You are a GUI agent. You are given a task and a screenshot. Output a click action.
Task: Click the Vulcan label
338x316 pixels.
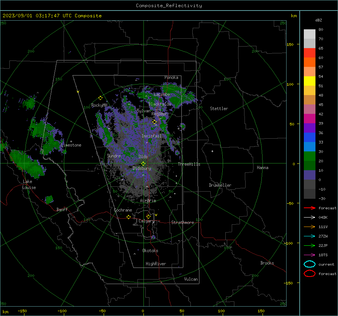click(191, 279)
